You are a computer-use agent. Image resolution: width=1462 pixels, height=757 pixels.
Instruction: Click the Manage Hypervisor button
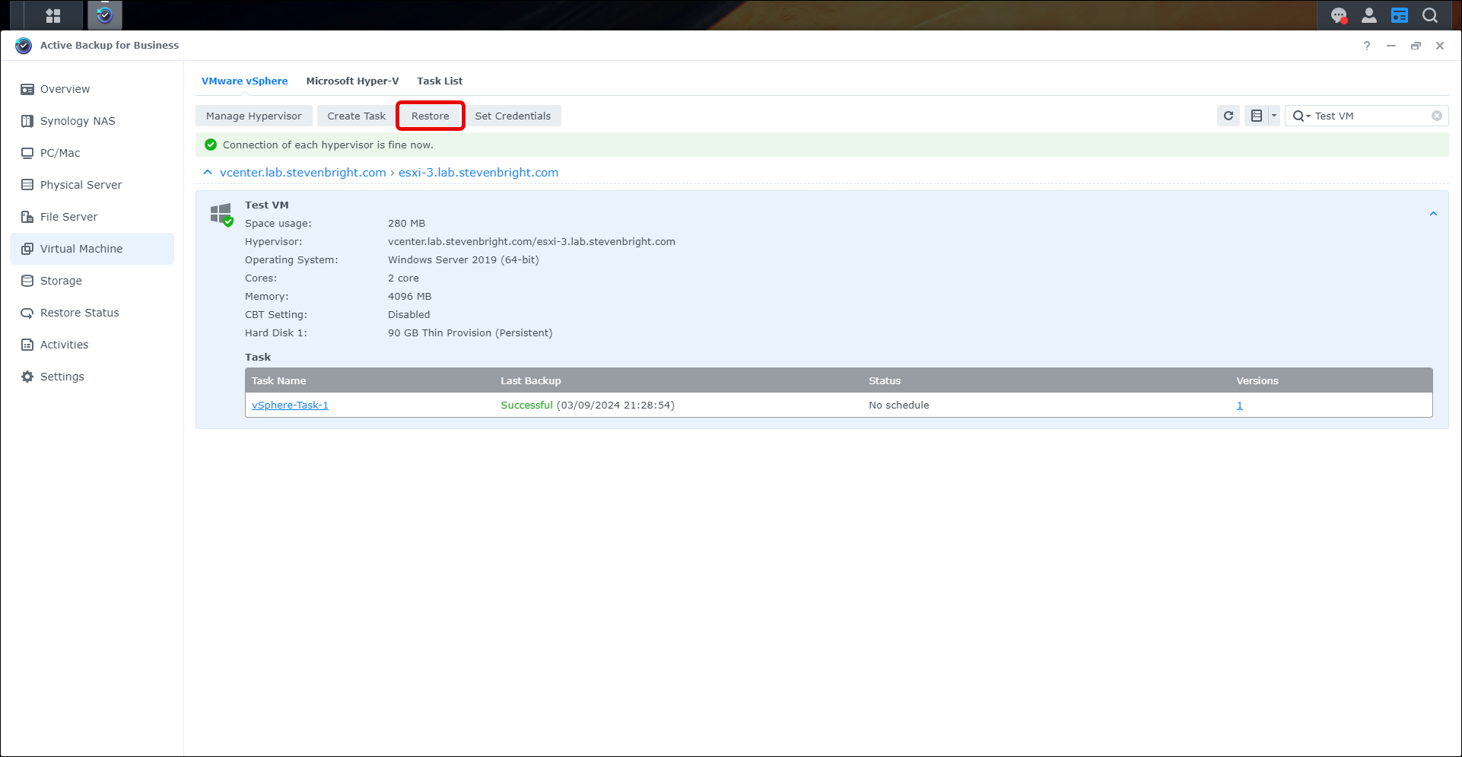pos(253,116)
